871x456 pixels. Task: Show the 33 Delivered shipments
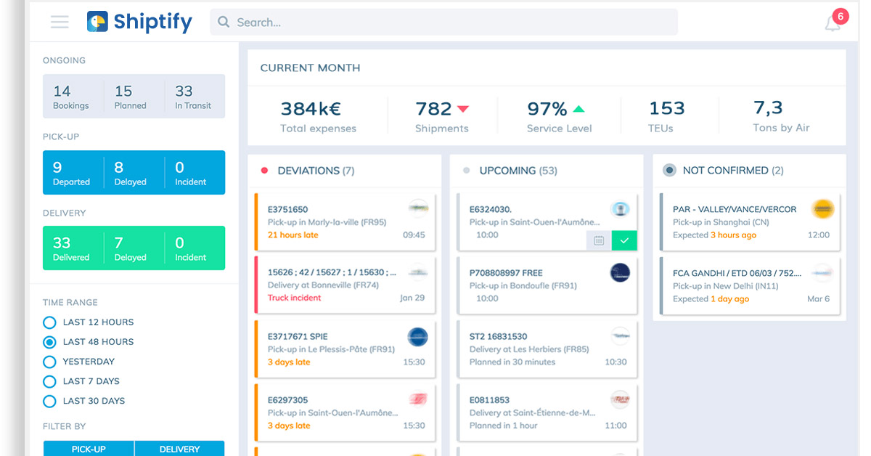tap(71, 248)
